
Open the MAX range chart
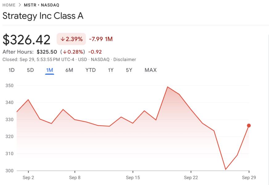[x=151, y=70]
